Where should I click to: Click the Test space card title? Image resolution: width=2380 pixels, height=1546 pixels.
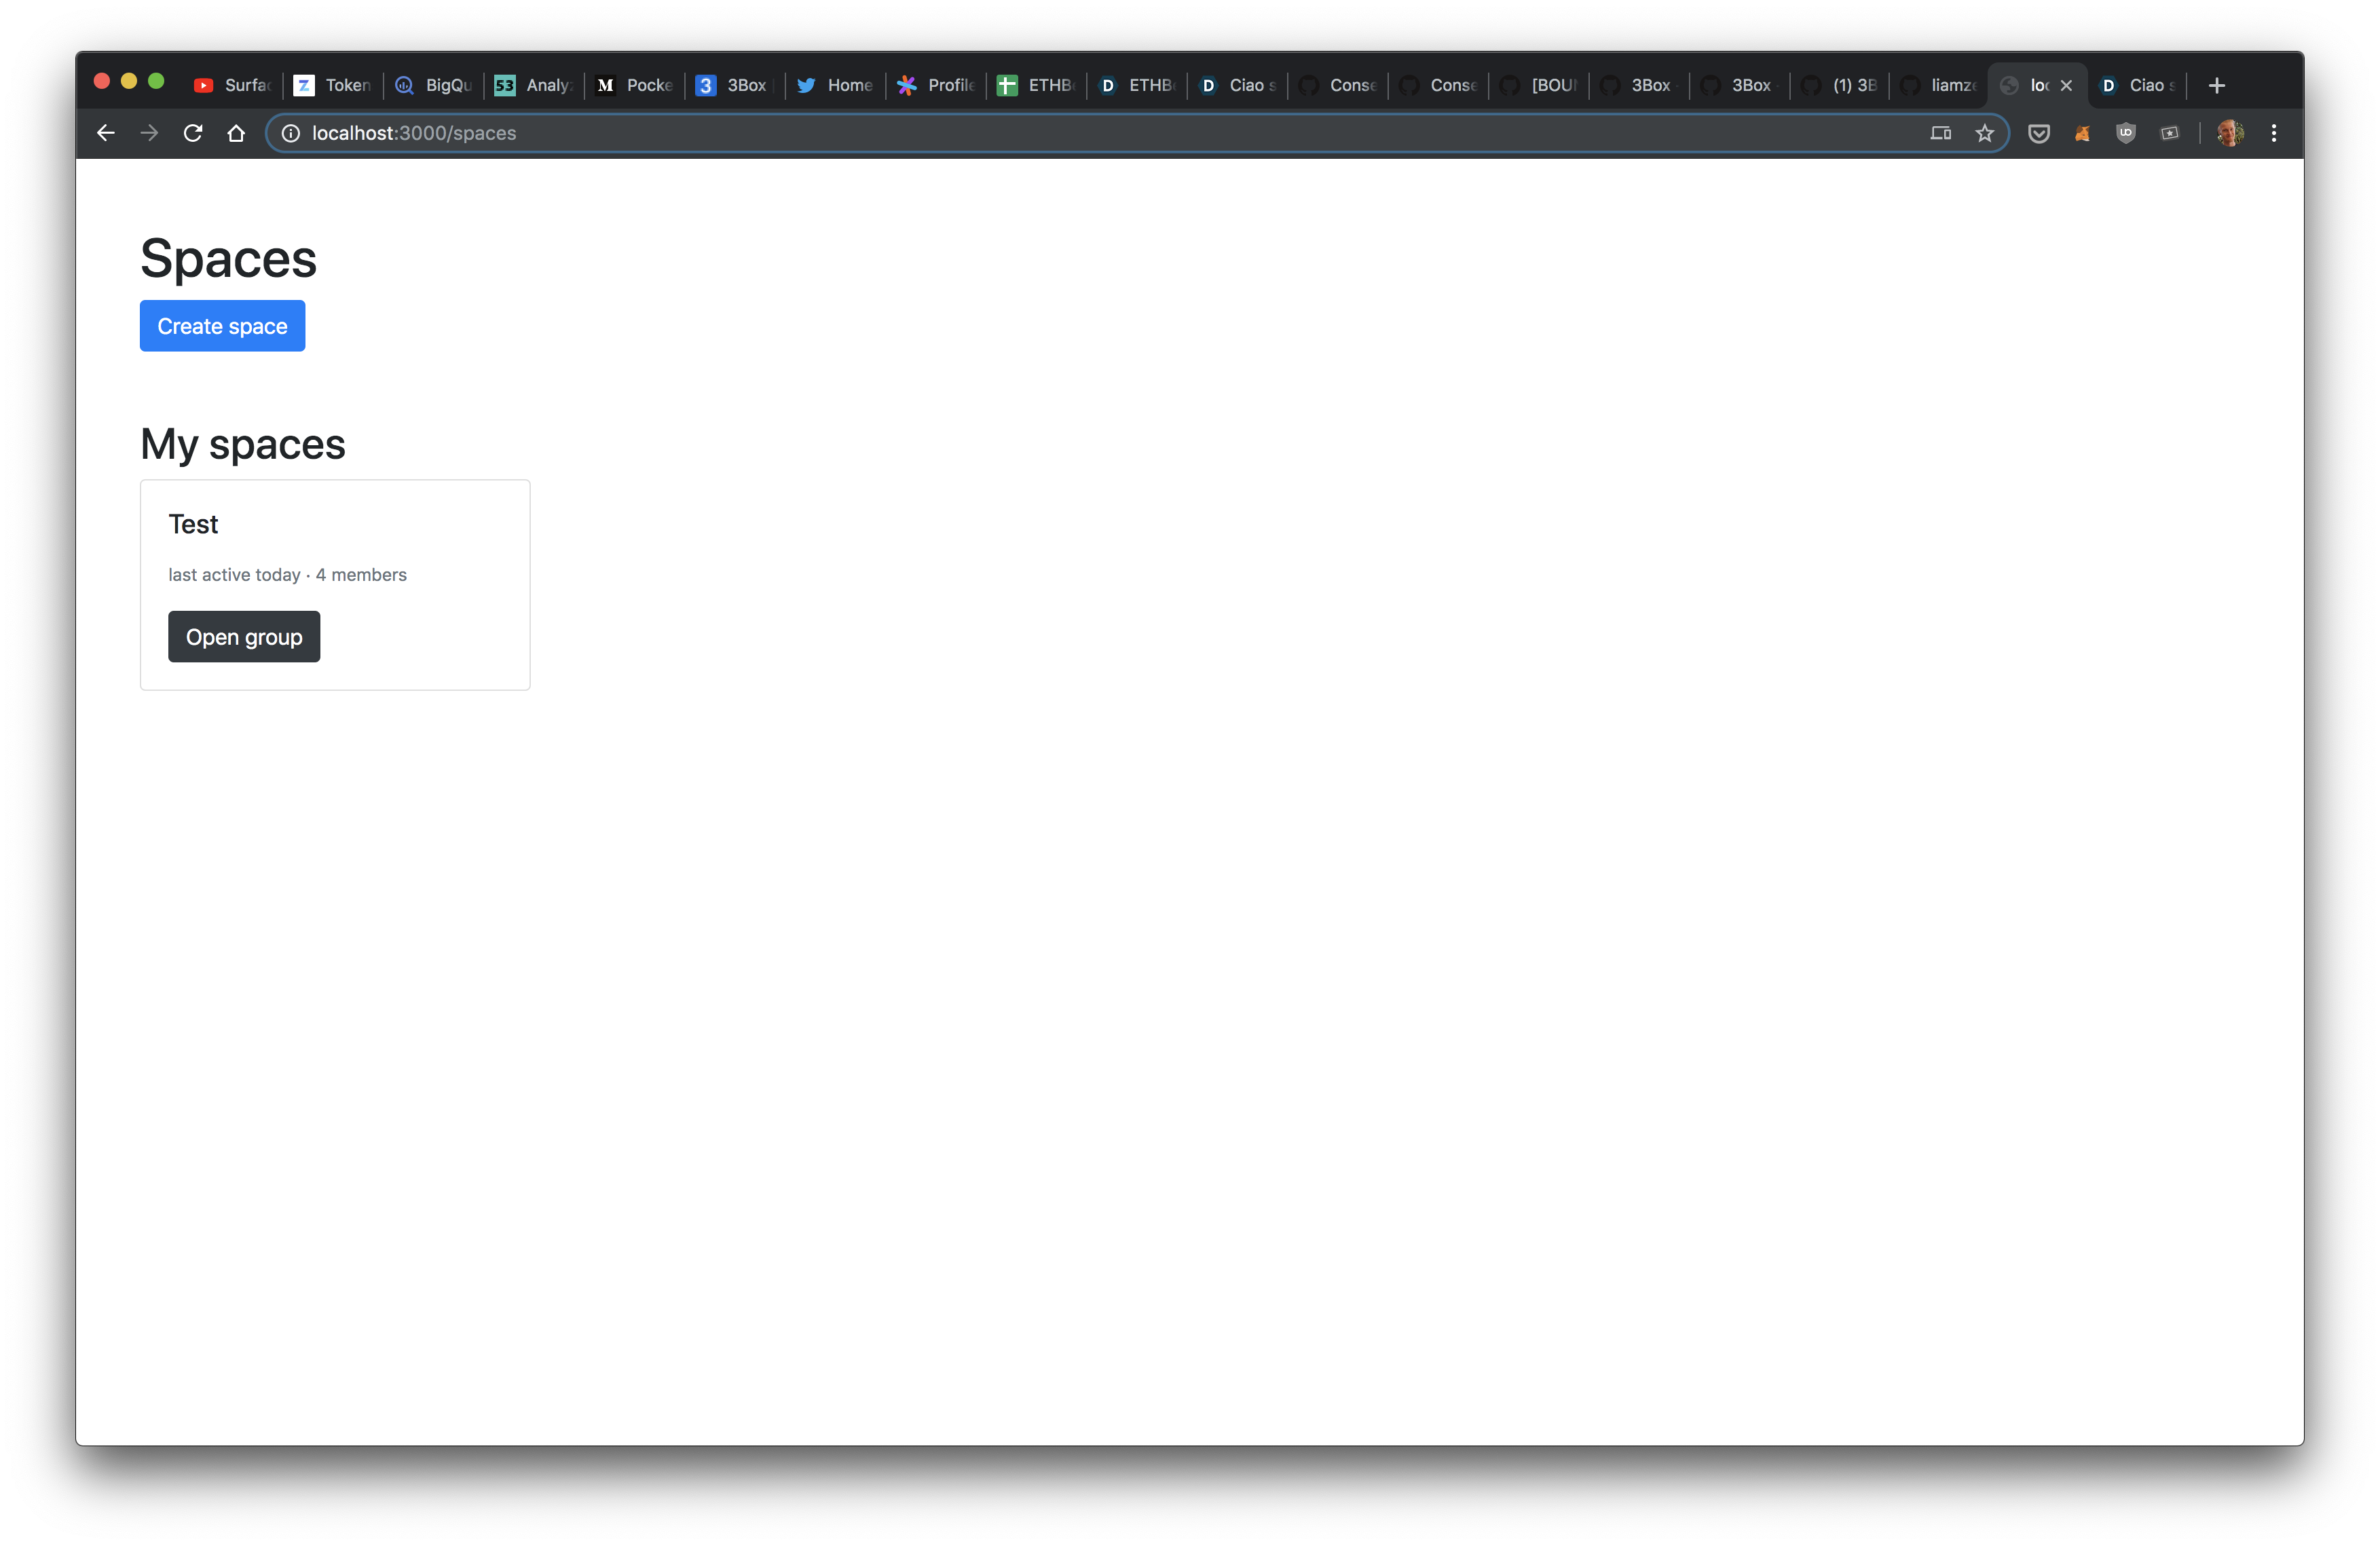click(x=193, y=524)
